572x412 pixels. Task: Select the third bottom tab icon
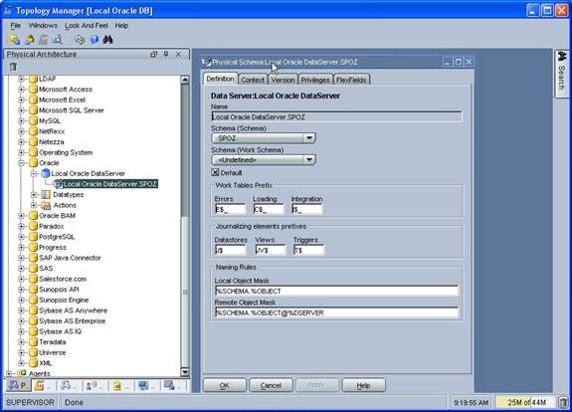[70, 385]
